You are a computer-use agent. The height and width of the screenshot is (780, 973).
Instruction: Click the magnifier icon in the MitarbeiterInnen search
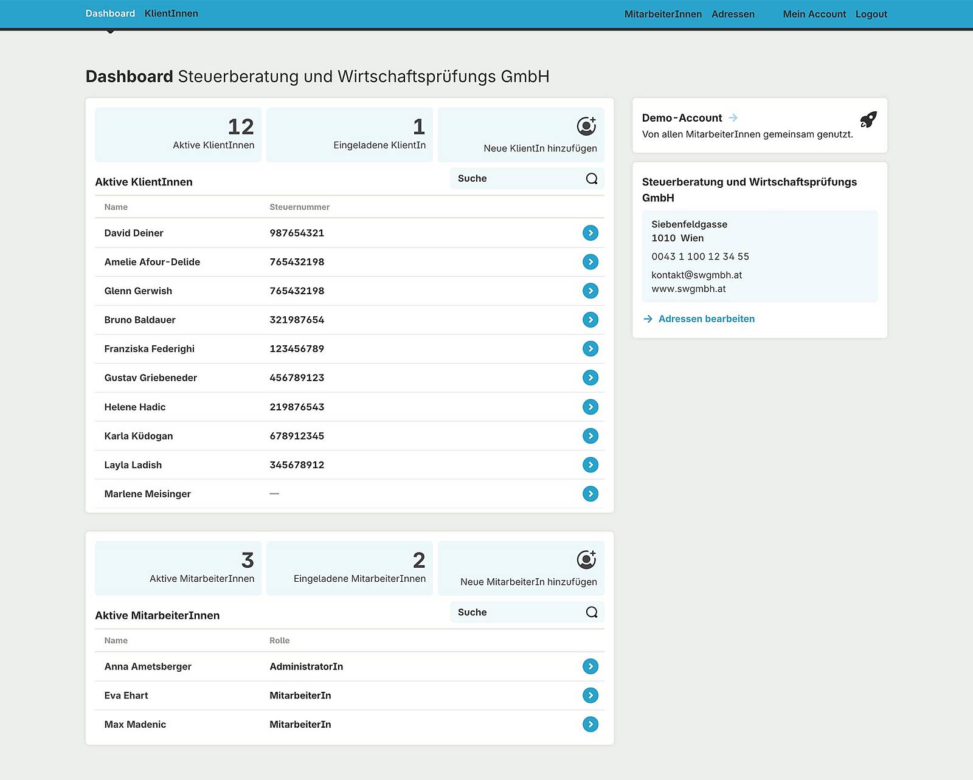point(590,612)
